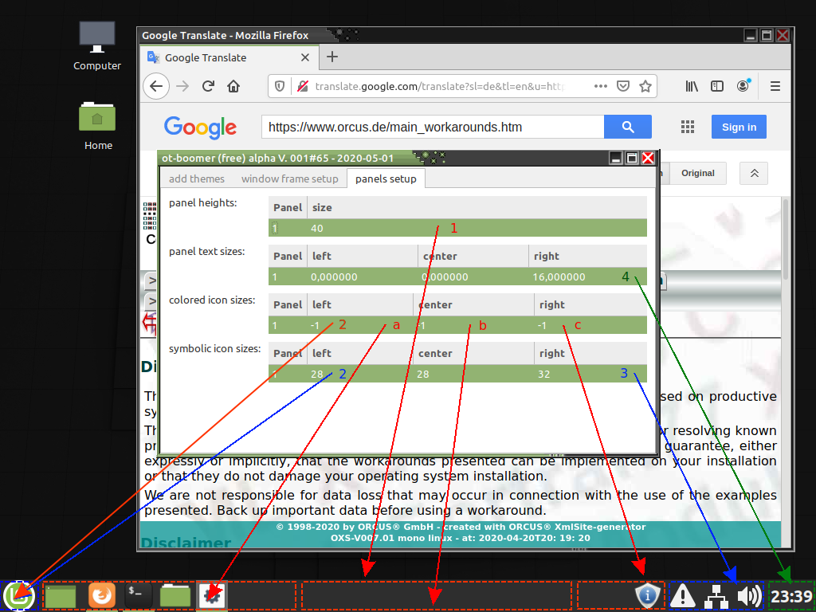Click the Firefox page vertical scrollbar
The width and height of the screenshot is (816, 612).
click(785, 241)
